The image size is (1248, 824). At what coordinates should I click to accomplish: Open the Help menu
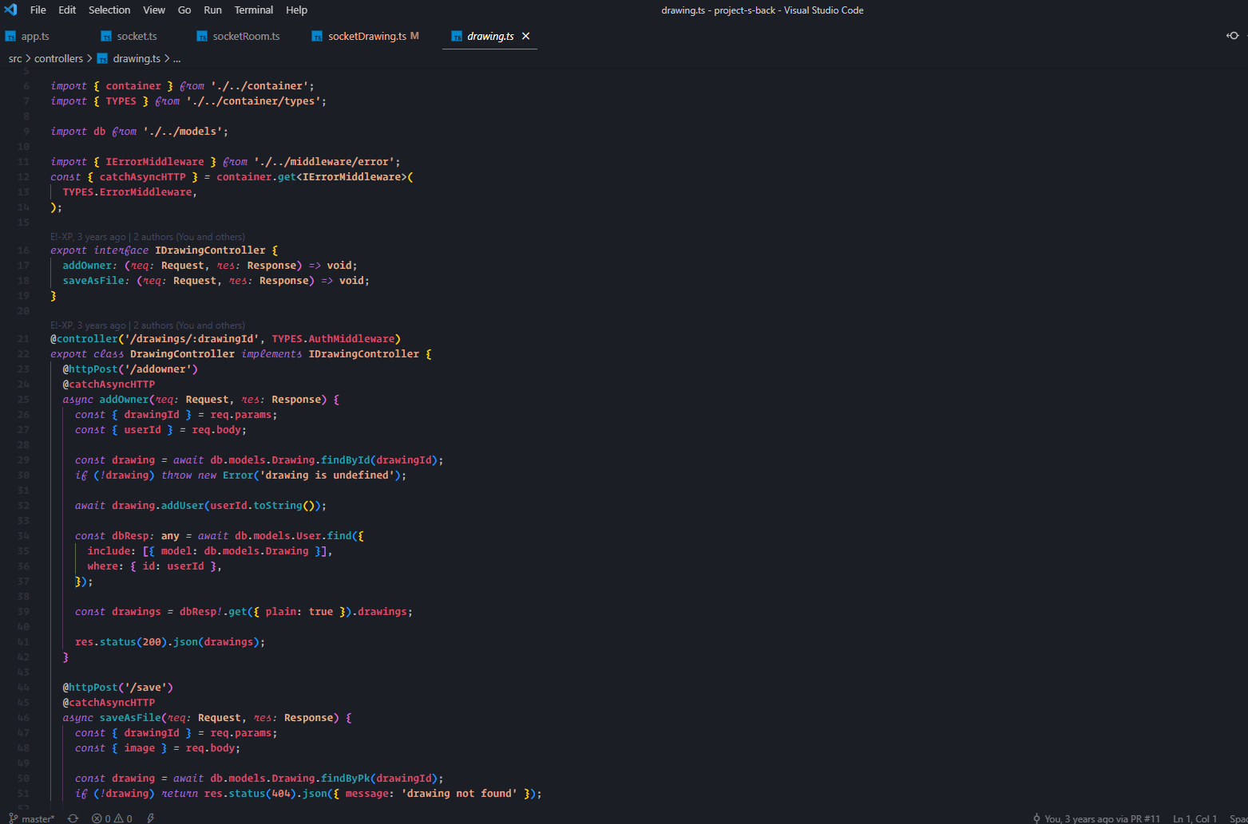[x=297, y=10]
